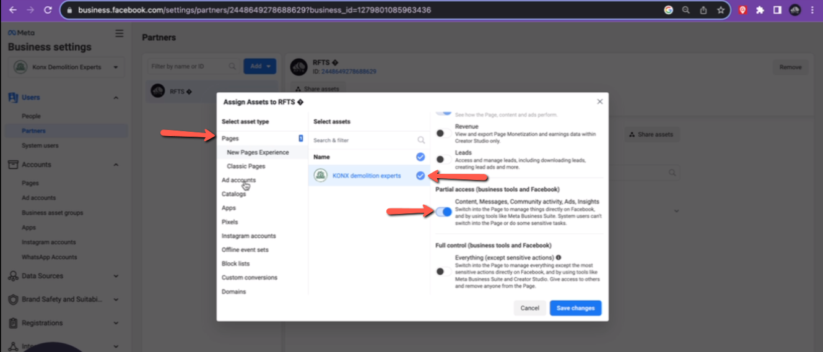The height and width of the screenshot is (352, 823).
Task: Toggle the select-all Name checkbox
Action: point(420,157)
